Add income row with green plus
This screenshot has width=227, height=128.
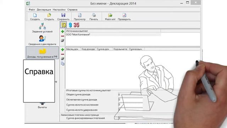tap(62, 49)
